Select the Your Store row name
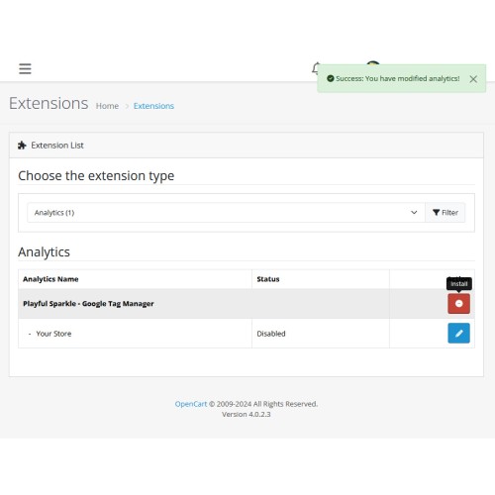Screen dimensions: 495x495 pyautogui.click(x=53, y=334)
